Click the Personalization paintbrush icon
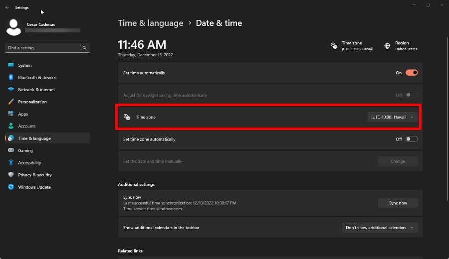This screenshot has height=259, width=449. 11,102
